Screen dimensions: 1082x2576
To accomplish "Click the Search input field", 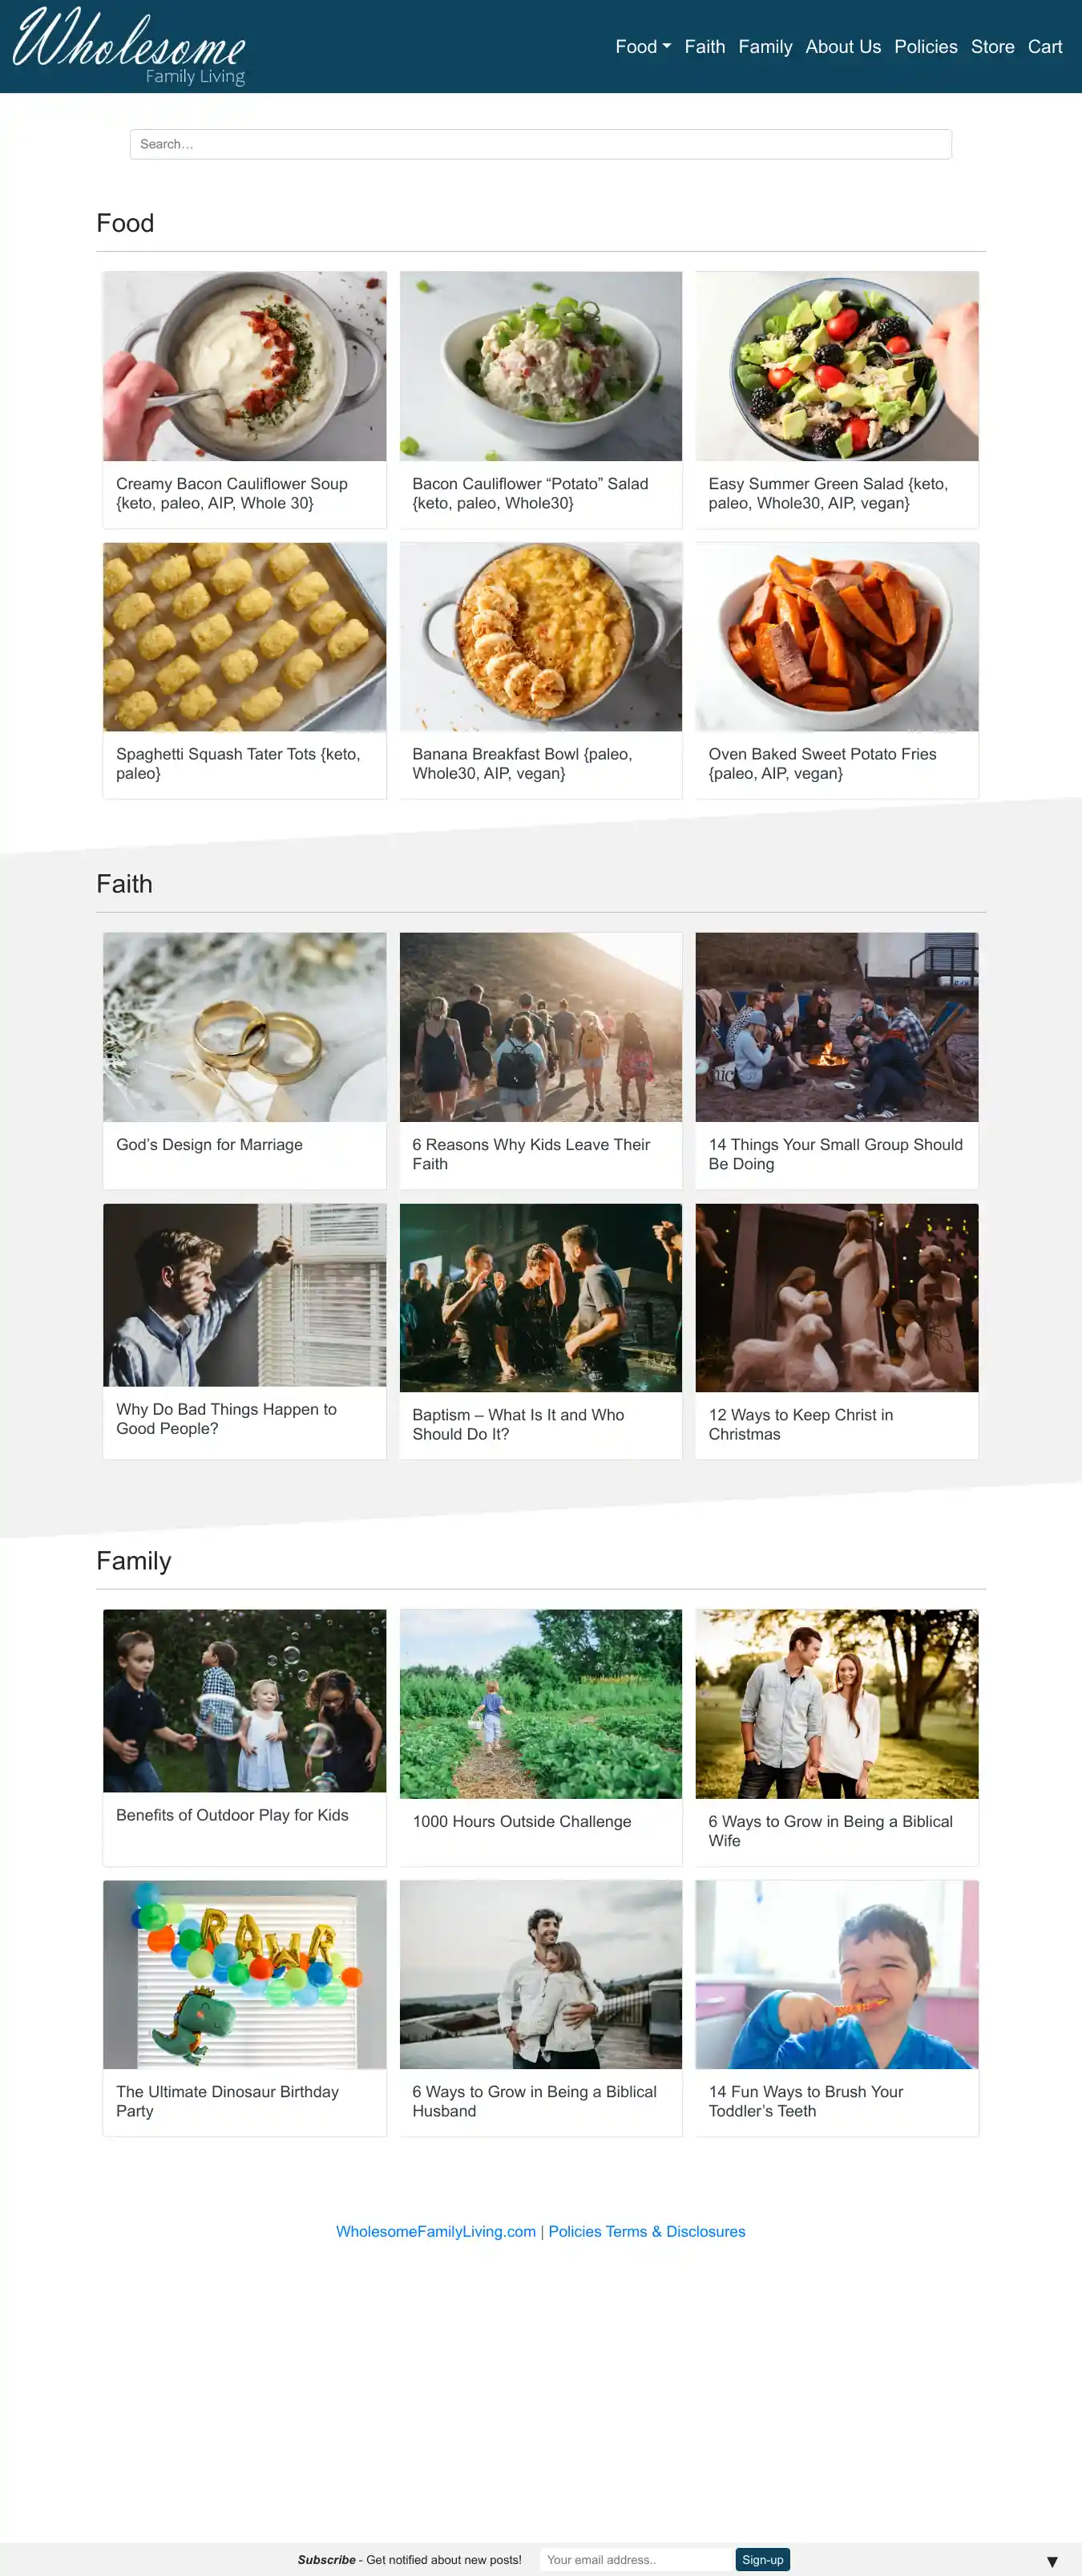I will pyautogui.click(x=540, y=144).
